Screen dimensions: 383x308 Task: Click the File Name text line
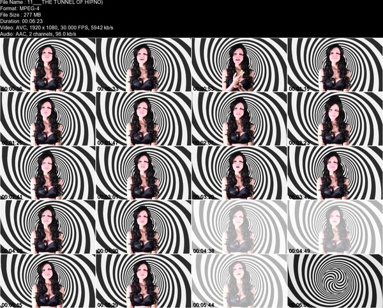(51, 2)
